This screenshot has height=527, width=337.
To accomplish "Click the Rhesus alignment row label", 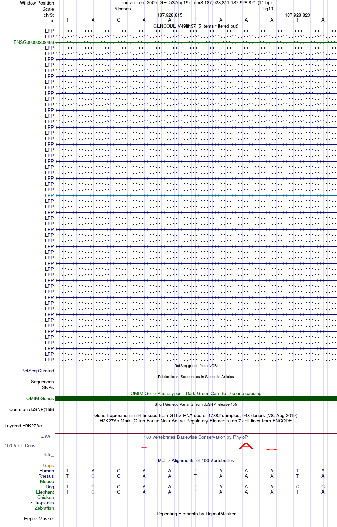I will click(46, 476).
